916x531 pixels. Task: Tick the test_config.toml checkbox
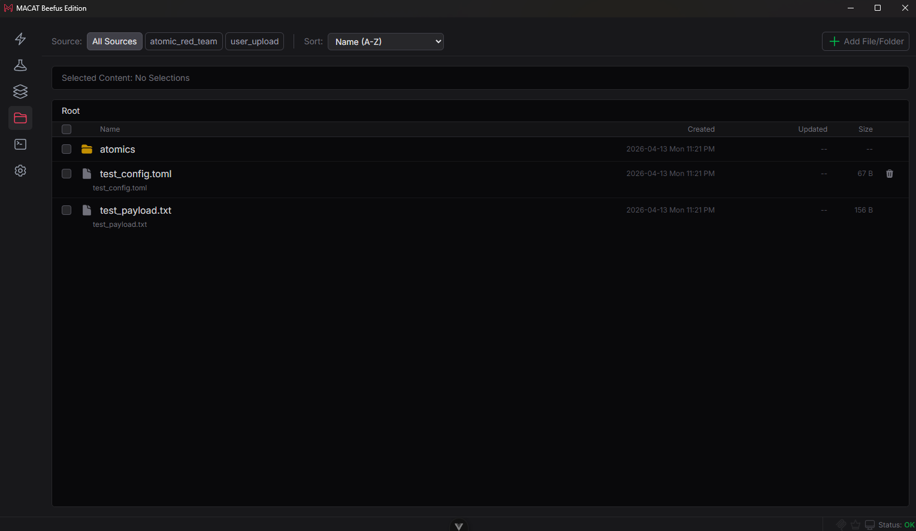[x=66, y=174]
